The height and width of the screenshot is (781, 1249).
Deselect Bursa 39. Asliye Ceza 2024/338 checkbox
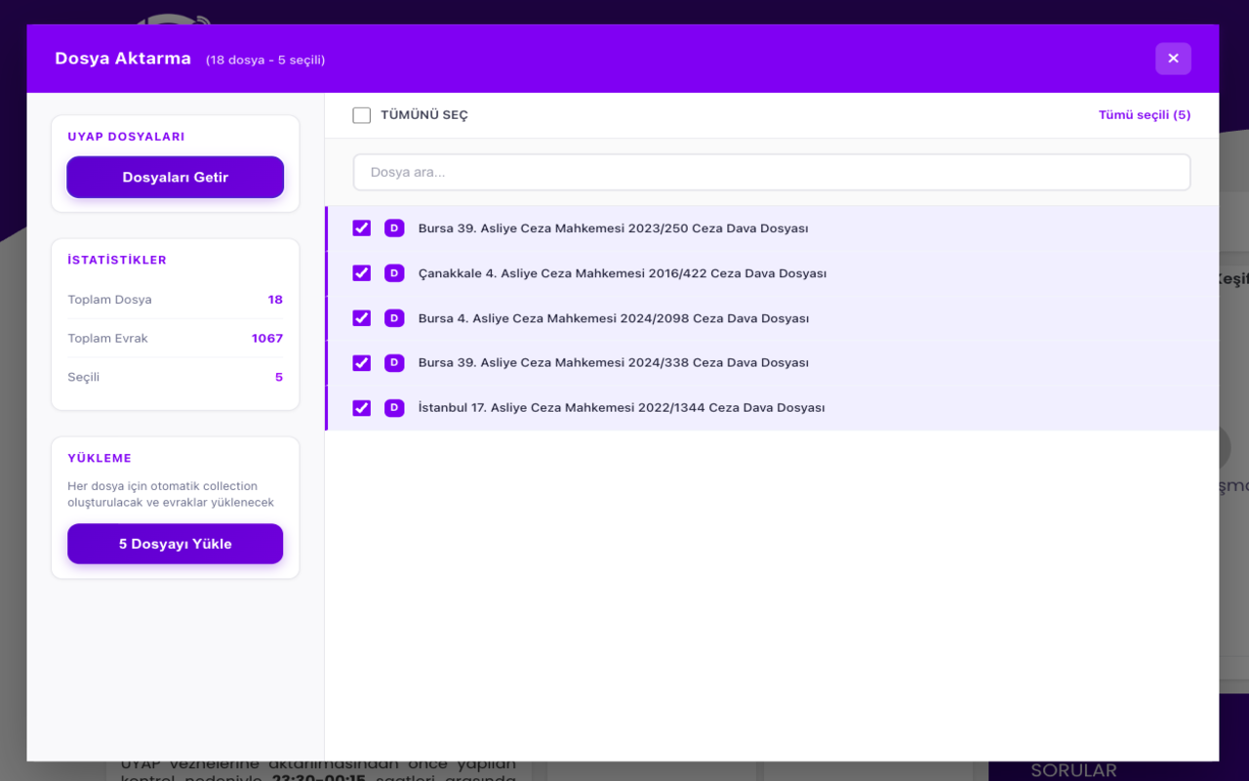coord(362,363)
